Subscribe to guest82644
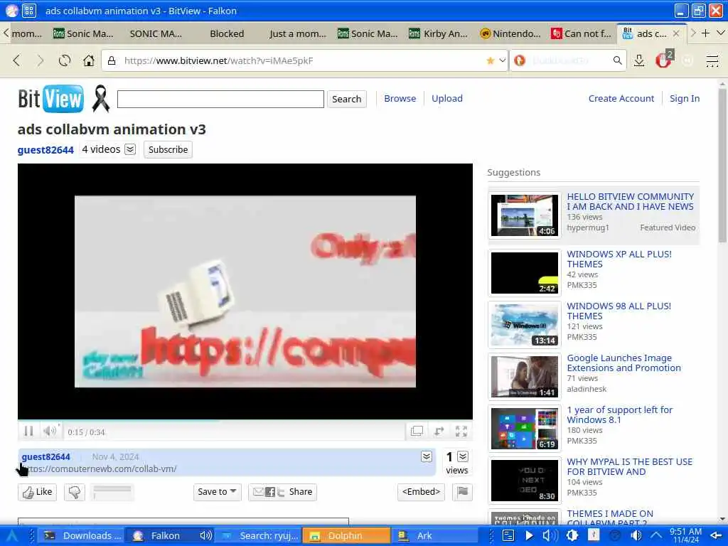This screenshot has height=546, width=728. click(x=168, y=149)
